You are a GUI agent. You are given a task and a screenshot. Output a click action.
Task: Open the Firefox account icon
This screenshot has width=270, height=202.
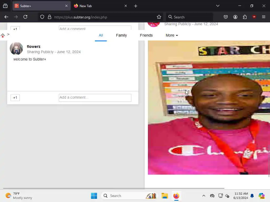click(x=235, y=17)
